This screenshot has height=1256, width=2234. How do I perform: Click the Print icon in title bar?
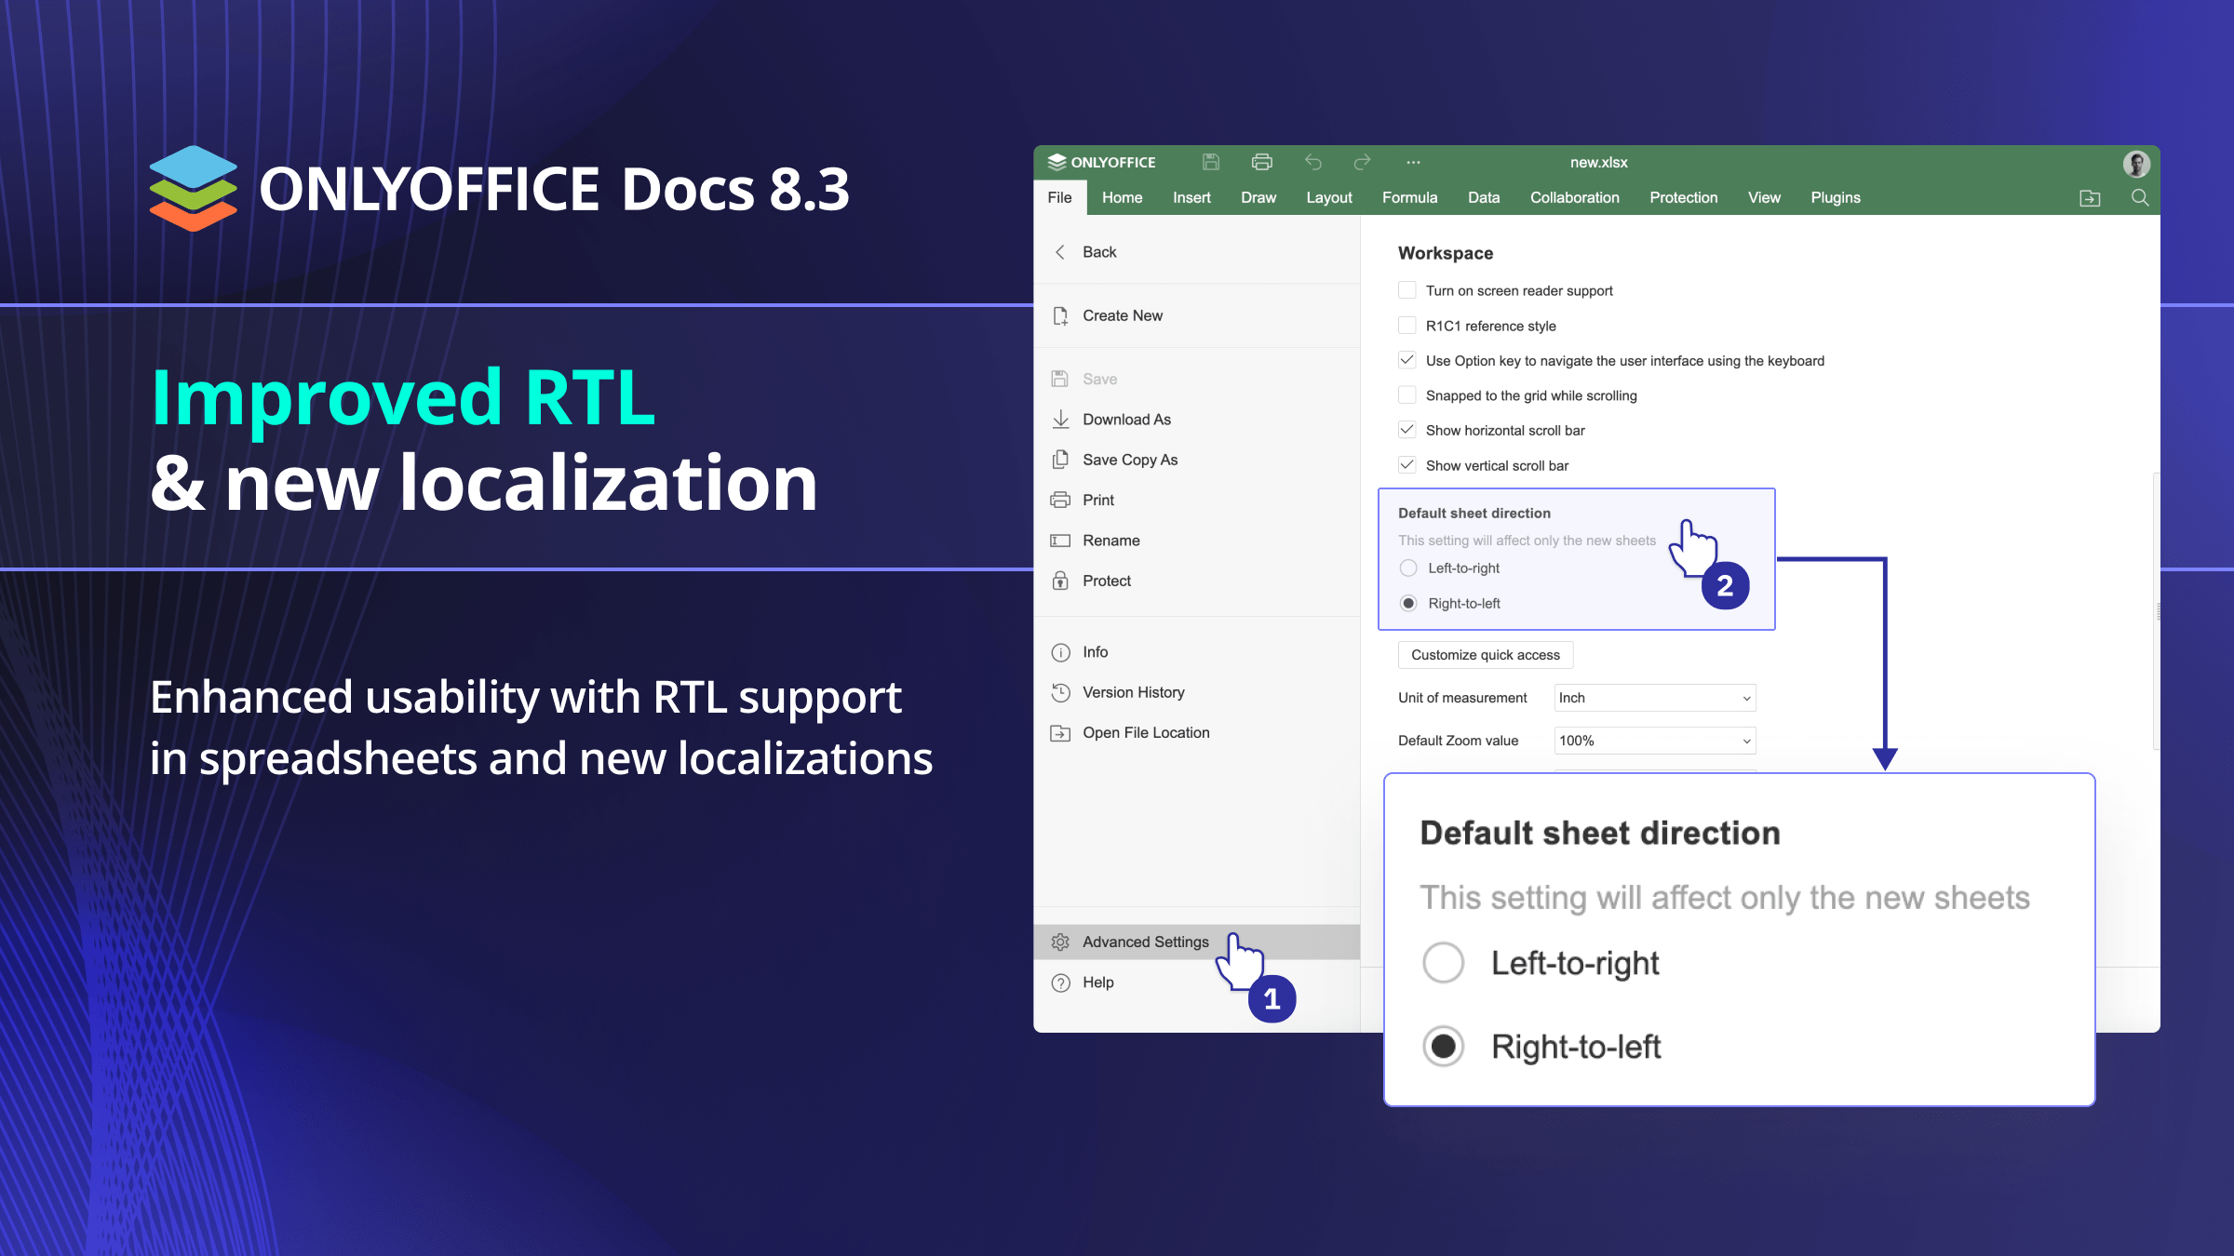coord(1261,162)
